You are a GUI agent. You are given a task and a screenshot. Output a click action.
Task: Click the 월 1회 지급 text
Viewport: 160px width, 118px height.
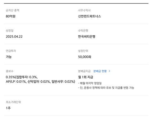pos(86,77)
